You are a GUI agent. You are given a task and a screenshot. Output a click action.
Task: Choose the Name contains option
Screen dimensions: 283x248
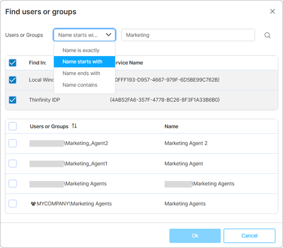[84, 85]
